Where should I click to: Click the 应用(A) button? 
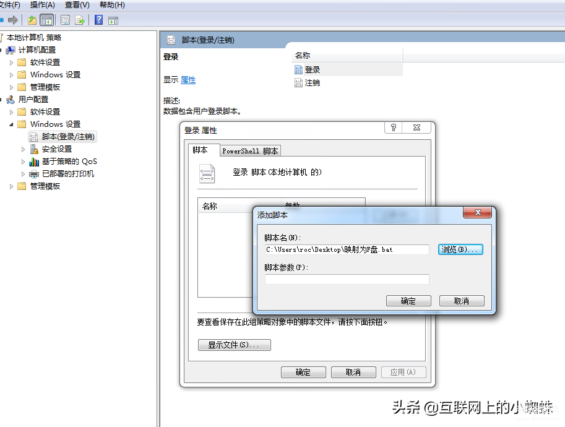pyautogui.click(x=403, y=372)
